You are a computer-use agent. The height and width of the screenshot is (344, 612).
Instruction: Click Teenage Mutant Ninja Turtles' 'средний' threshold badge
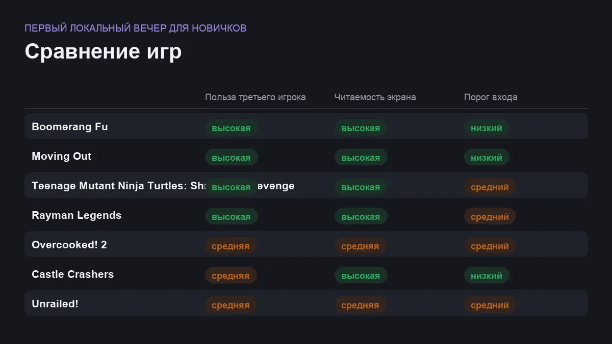click(x=490, y=187)
